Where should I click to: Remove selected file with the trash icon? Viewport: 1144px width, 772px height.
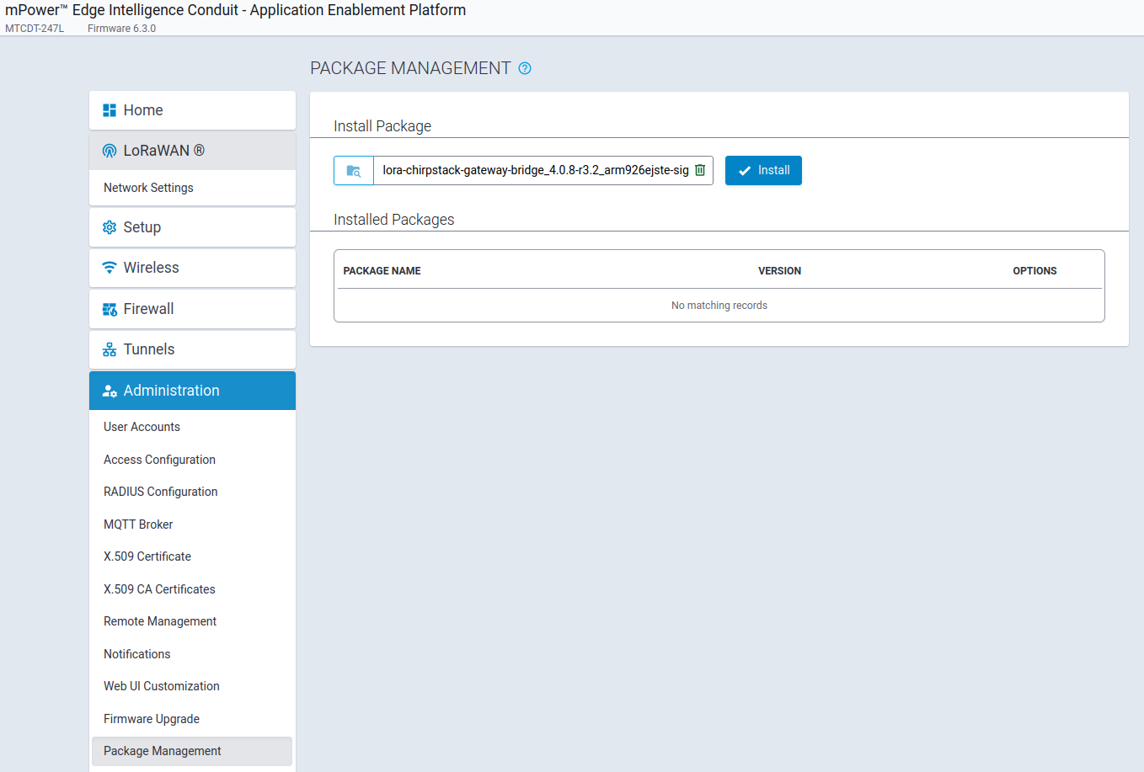(700, 170)
